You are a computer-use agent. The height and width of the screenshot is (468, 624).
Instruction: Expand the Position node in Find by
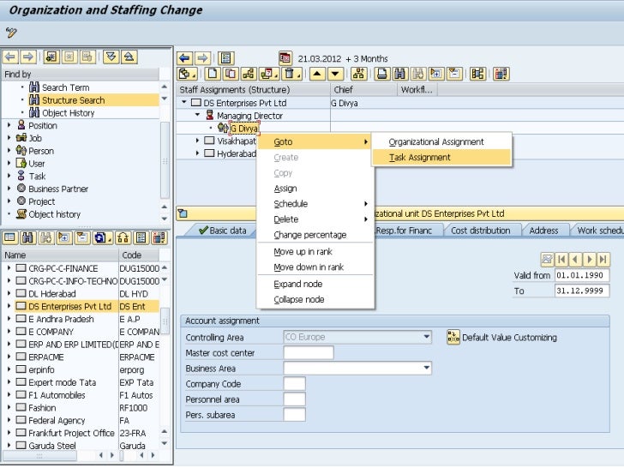[9, 125]
